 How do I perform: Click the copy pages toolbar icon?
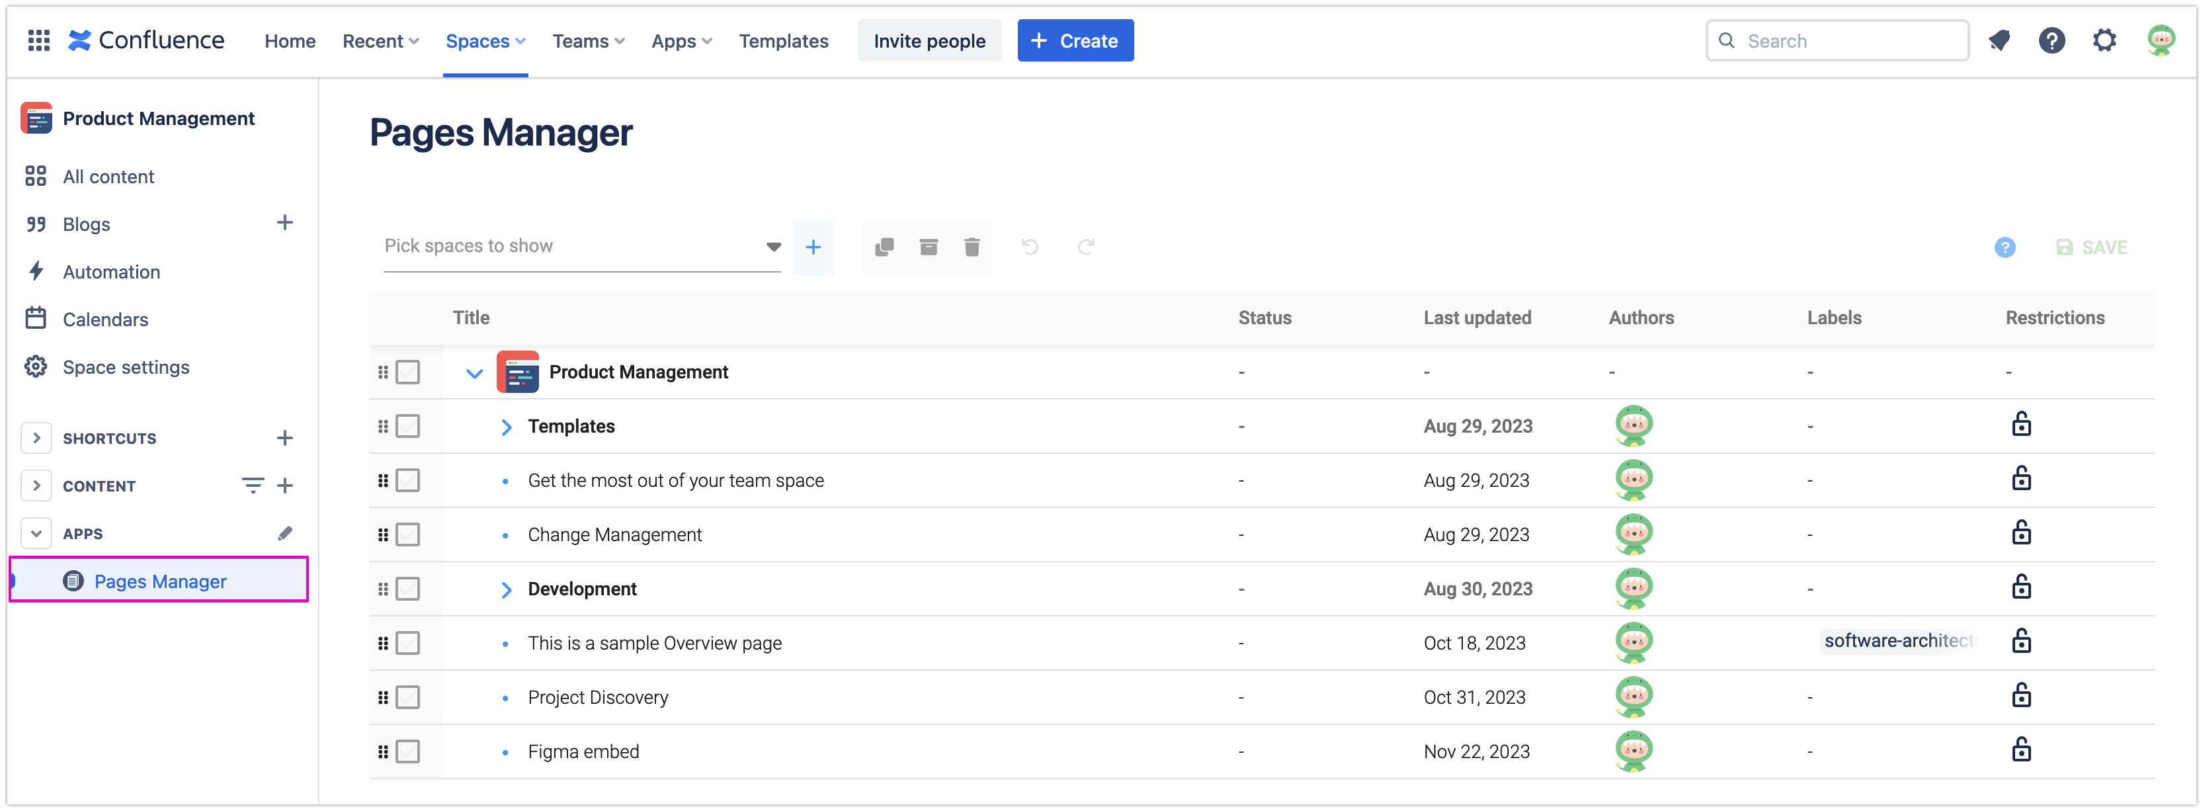(884, 247)
